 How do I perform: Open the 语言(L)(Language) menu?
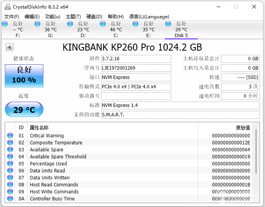click(149, 17)
